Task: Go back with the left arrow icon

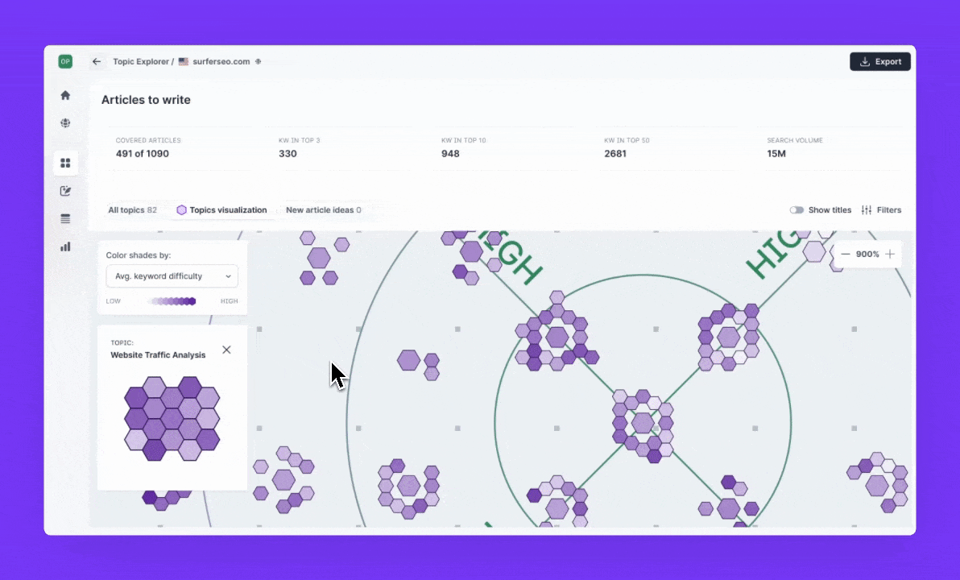Action: 97,61
